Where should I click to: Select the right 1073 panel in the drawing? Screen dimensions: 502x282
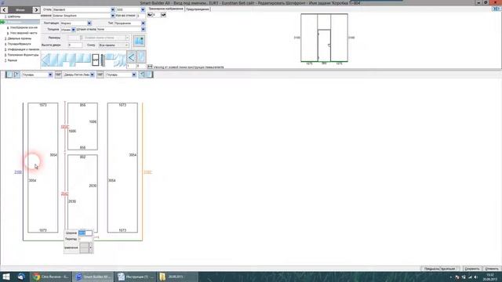point(122,168)
